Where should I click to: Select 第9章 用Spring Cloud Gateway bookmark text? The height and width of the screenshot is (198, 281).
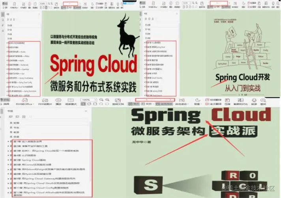click(45, 179)
